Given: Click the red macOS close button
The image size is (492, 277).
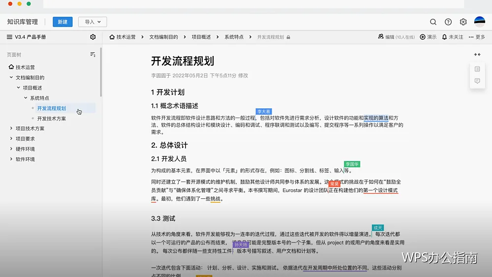Looking at the screenshot, I should click(10, 4).
